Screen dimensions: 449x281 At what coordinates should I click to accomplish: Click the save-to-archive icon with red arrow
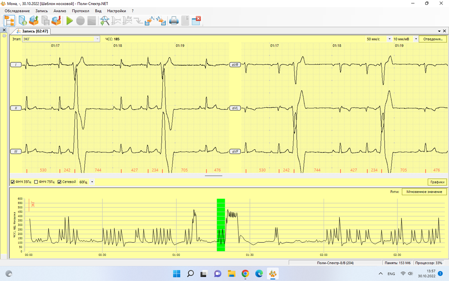[x=56, y=21]
